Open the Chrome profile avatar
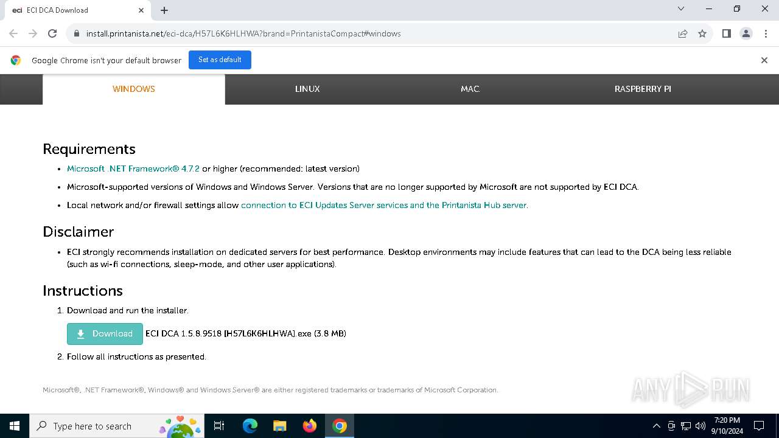779x438 pixels. coord(746,33)
